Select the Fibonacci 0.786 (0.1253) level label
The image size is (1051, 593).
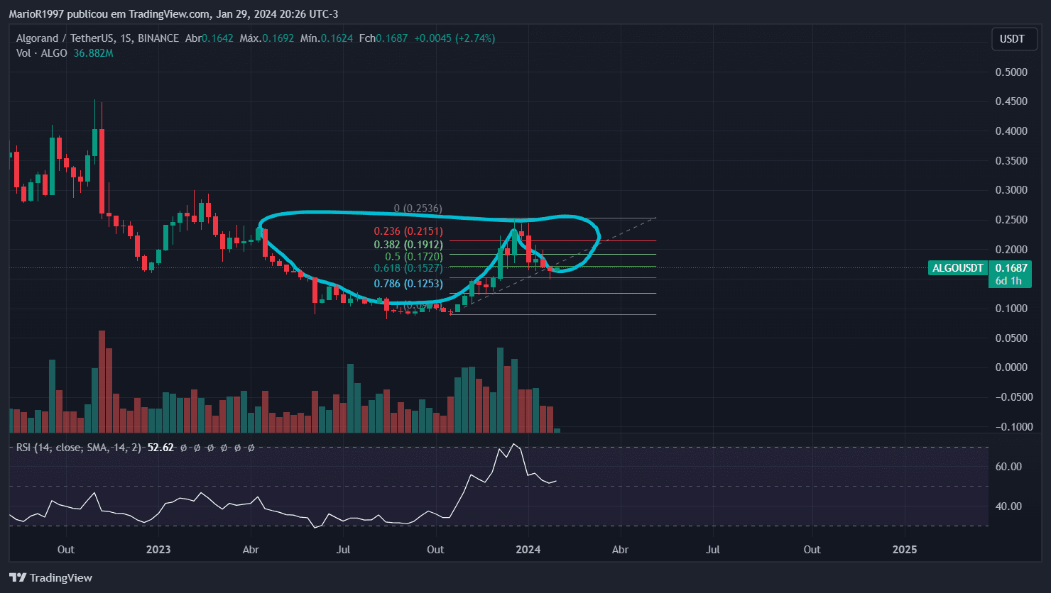[408, 284]
